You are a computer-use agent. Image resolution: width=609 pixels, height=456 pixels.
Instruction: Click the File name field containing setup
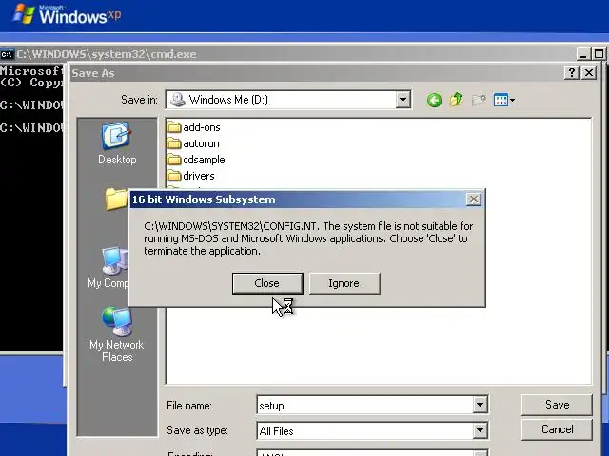[365, 406]
